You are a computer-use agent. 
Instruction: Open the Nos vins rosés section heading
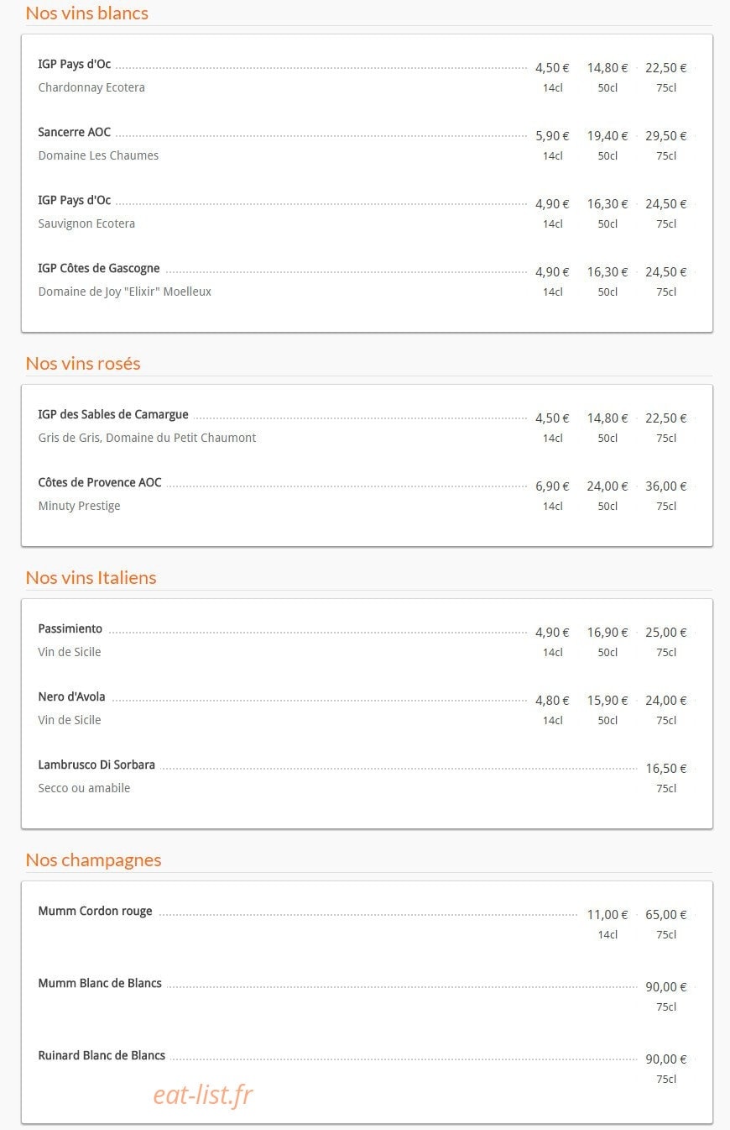[83, 364]
